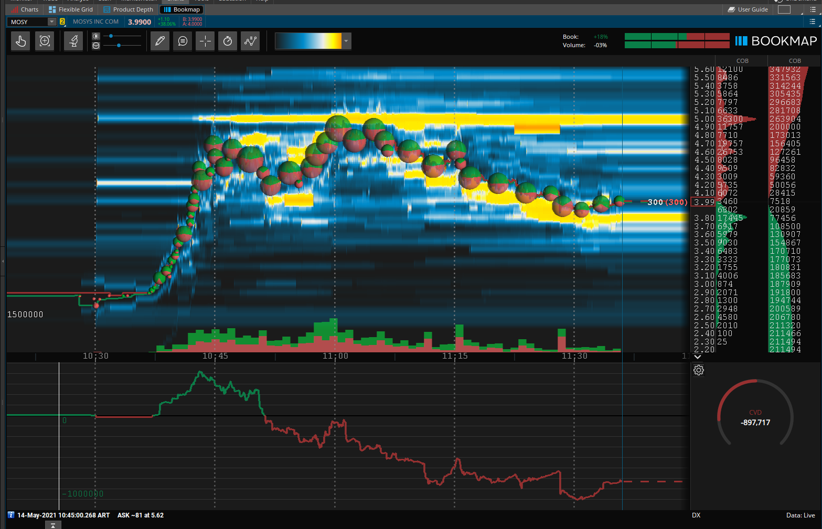Viewport: 822px width, 529px height.
Task: Adjust the upper brightness slider handle
Action: tap(111, 36)
